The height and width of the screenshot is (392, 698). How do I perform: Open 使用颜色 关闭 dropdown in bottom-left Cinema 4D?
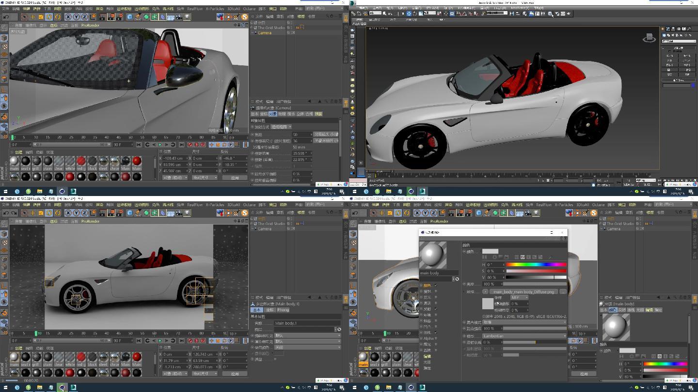tap(307, 347)
